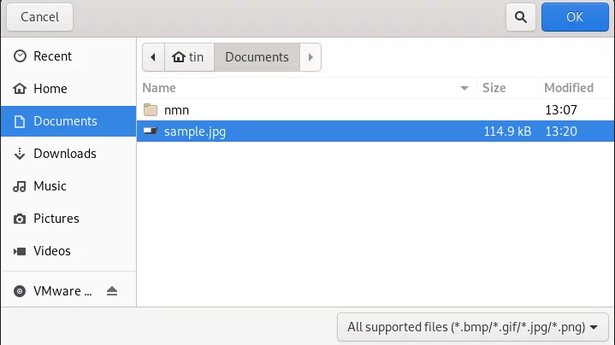The image size is (615, 345).
Task: Select the Recent clock icon
Action: pyautogui.click(x=20, y=56)
